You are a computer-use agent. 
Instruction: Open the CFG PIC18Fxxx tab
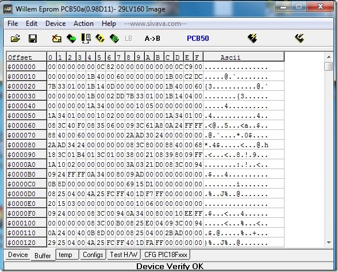pos(166,255)
